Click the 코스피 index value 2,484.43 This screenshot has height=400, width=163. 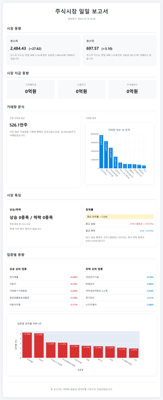18,48
